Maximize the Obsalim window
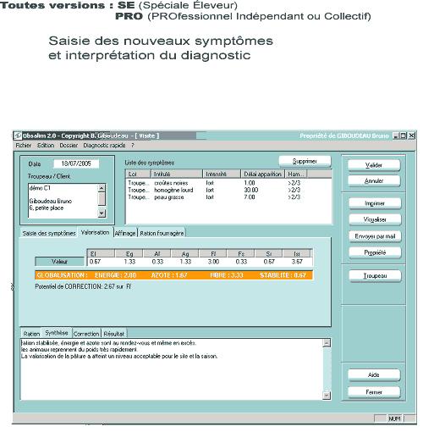Screen dimensions: 423x432 404,136
